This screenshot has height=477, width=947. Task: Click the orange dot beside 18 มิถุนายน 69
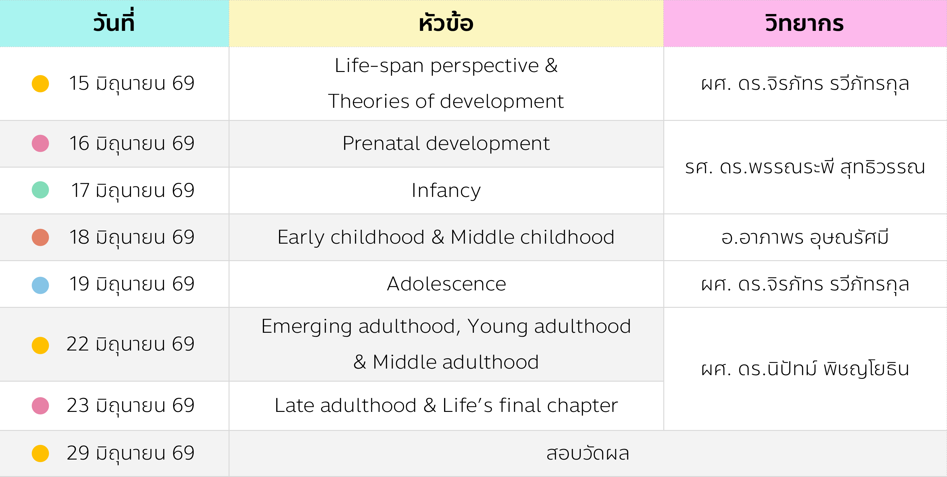(x=40, y=237)
